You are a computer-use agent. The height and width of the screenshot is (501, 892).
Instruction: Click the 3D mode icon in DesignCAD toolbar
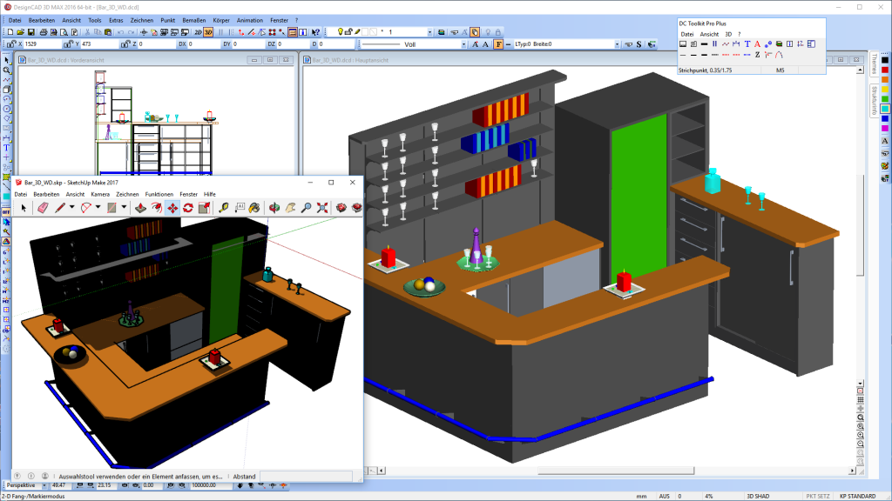(207, 31)
